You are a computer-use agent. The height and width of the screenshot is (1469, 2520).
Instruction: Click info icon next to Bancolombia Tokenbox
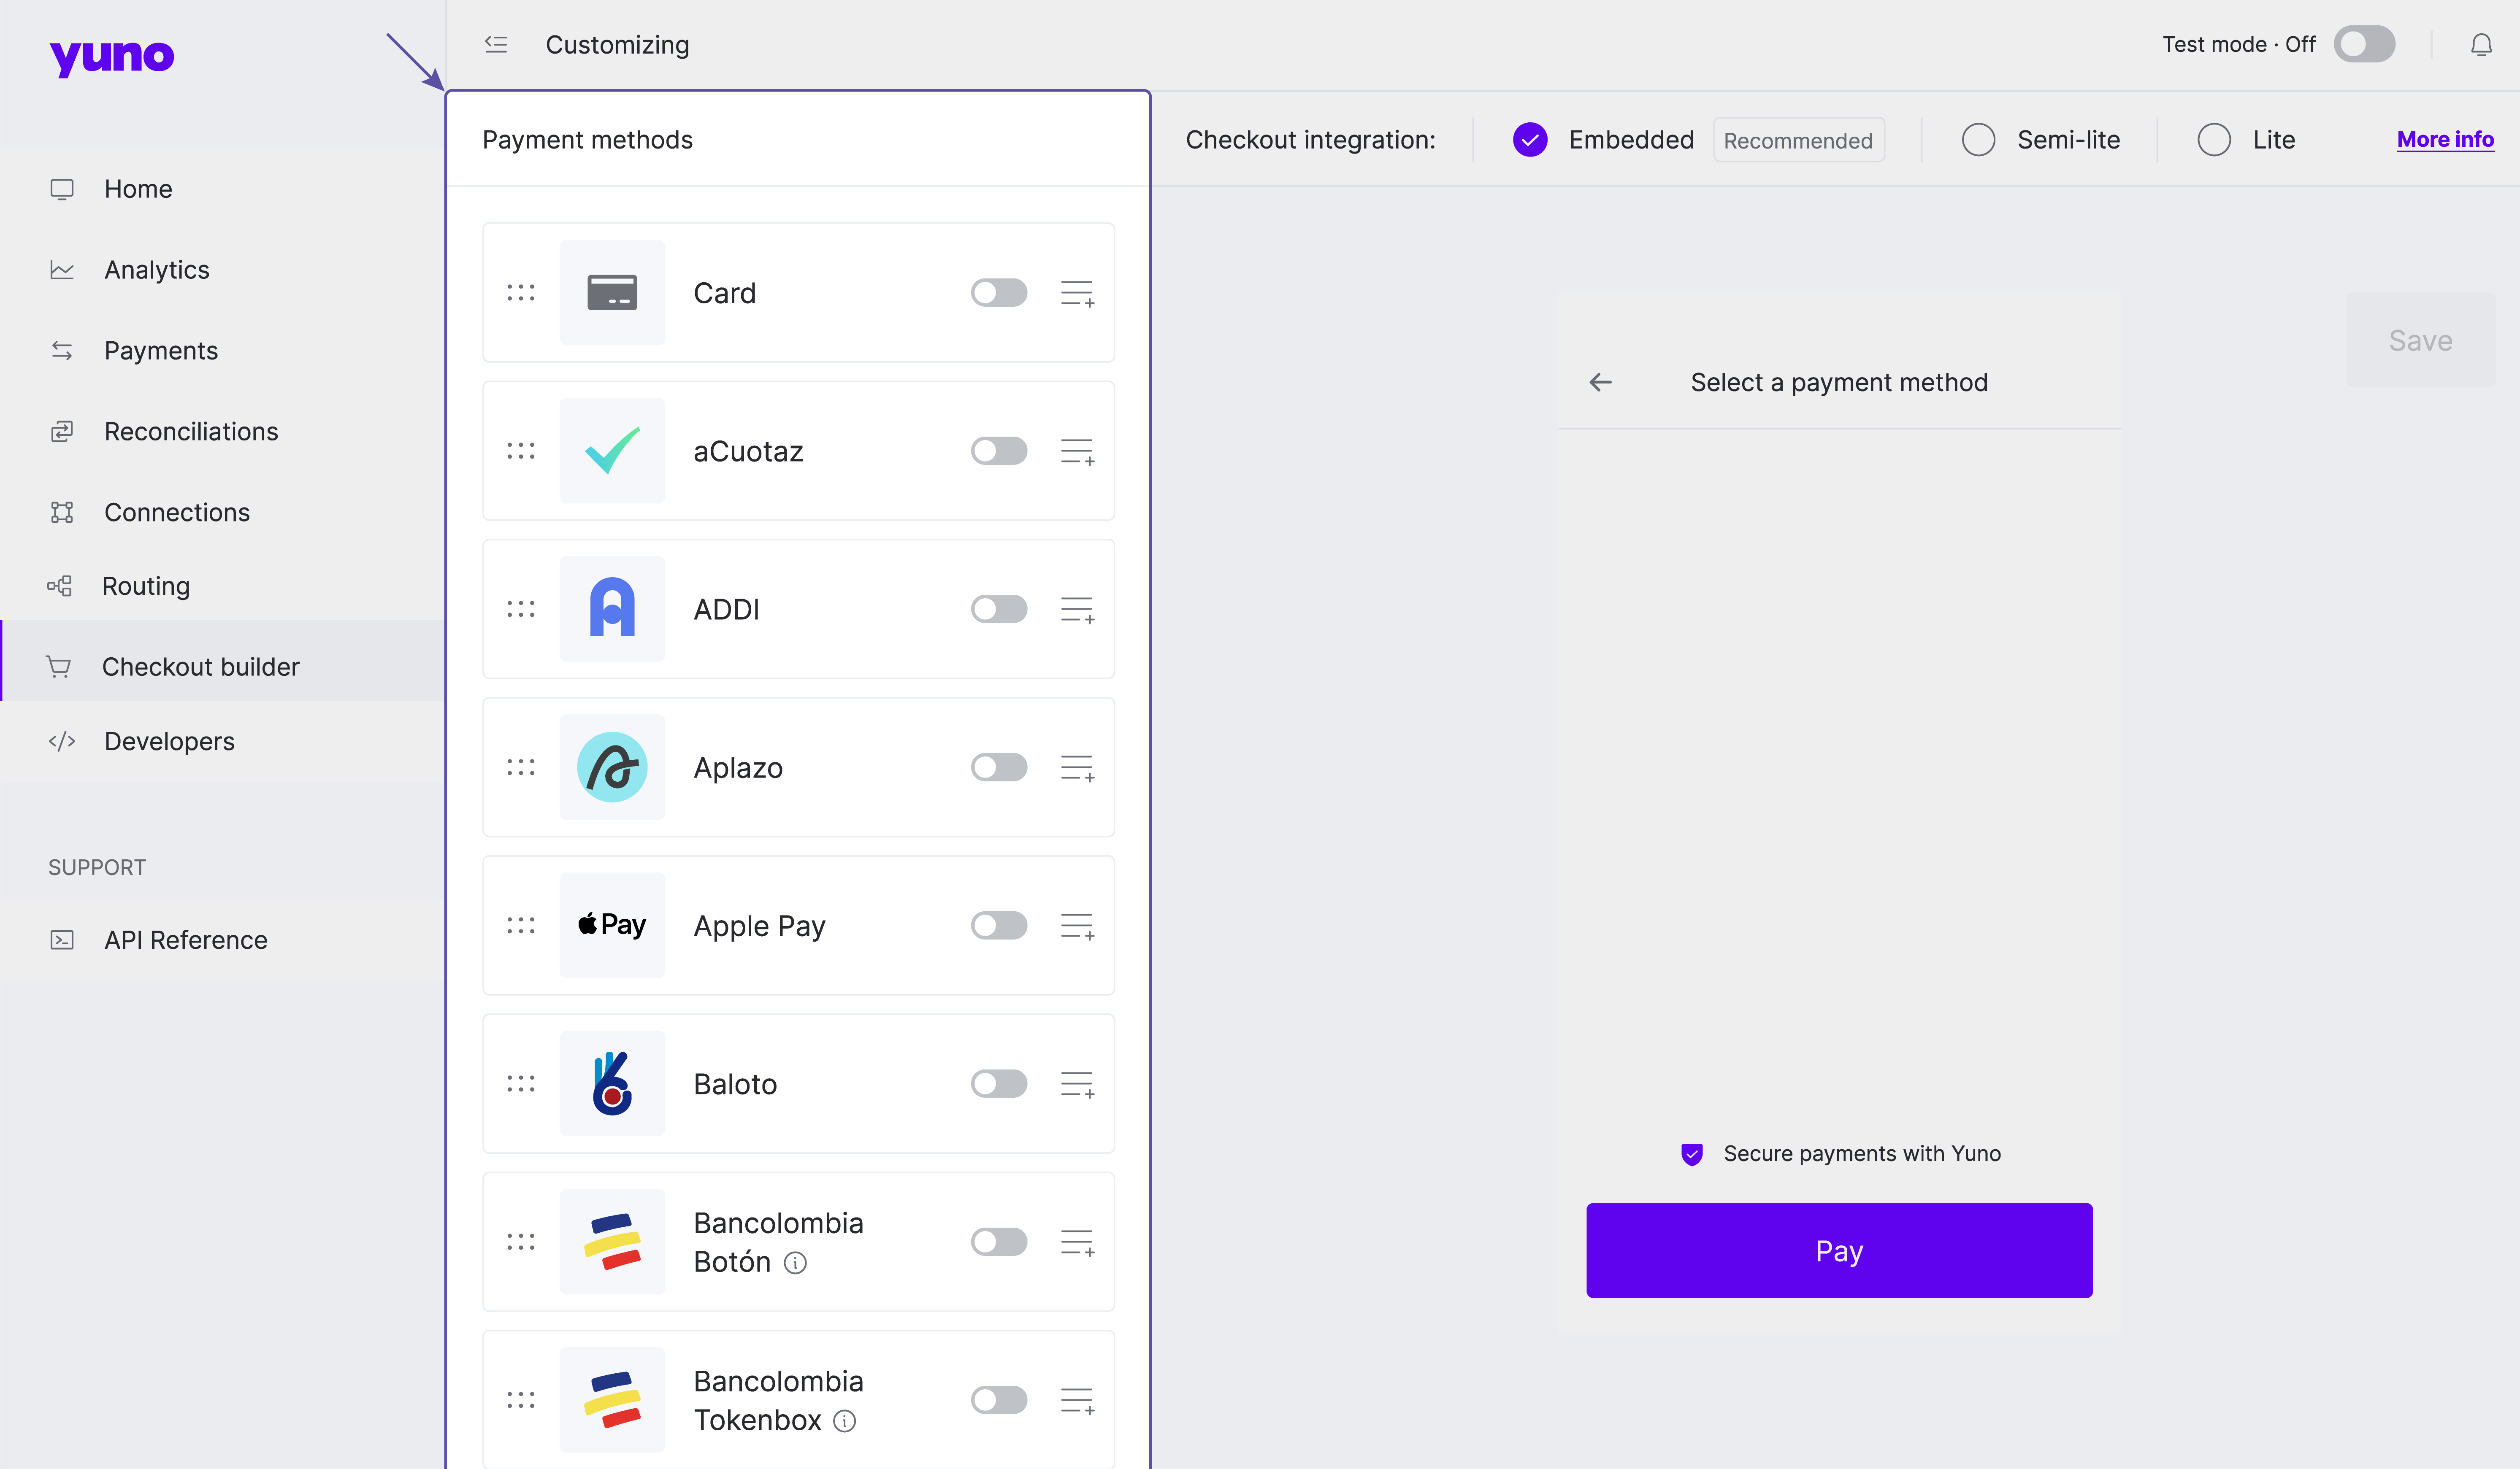[x=844, y=1421]
